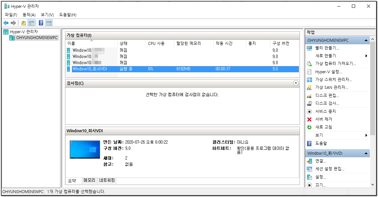The image size is (378, 197).
Task: Open the 보기(V) menu
Action: pyautogui.click(x=47, y=15)
